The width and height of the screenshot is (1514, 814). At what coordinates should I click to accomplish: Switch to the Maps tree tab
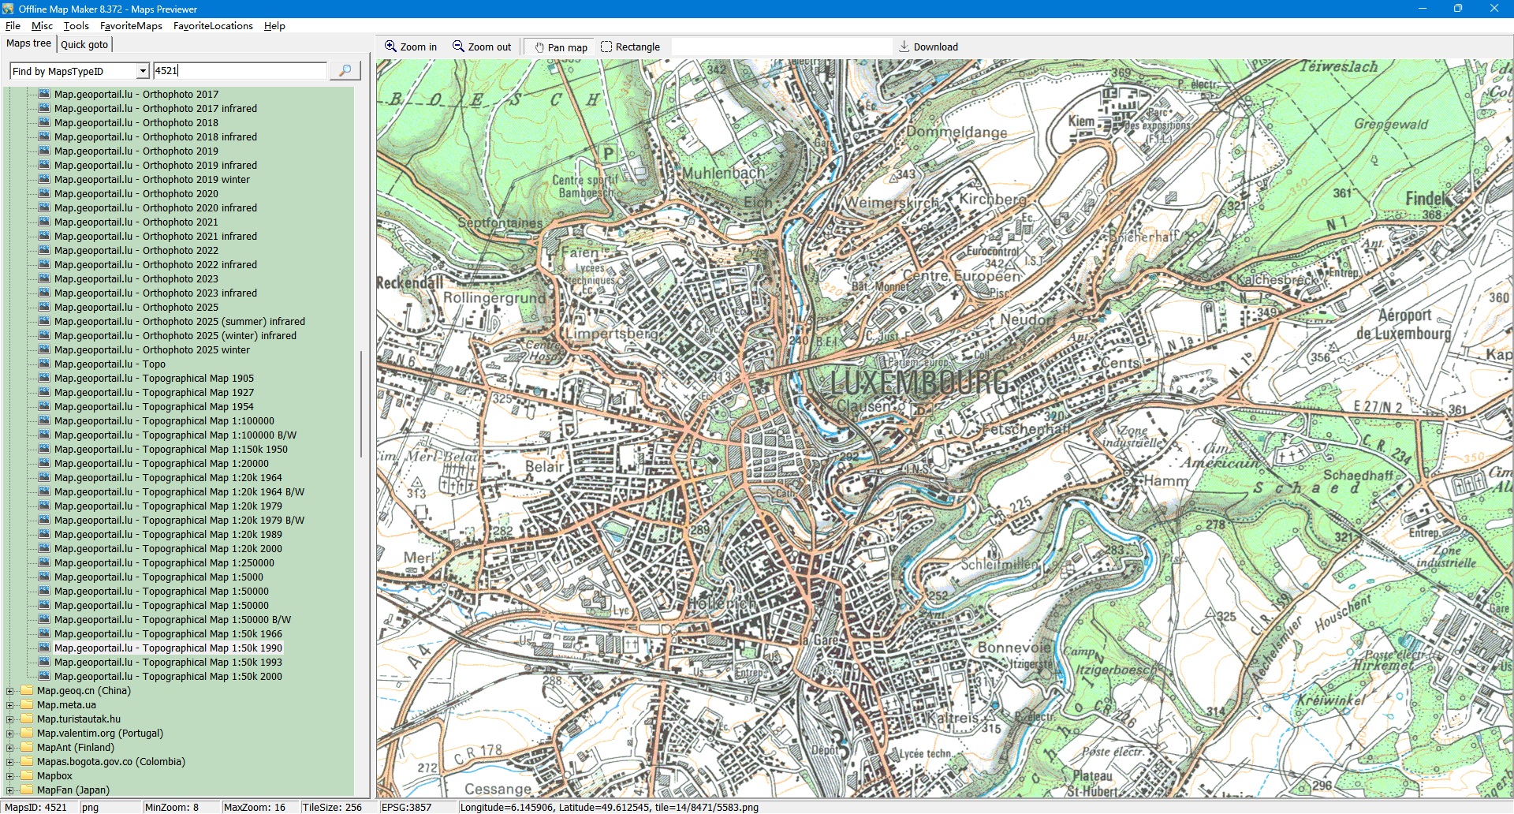tap(28, 43)
